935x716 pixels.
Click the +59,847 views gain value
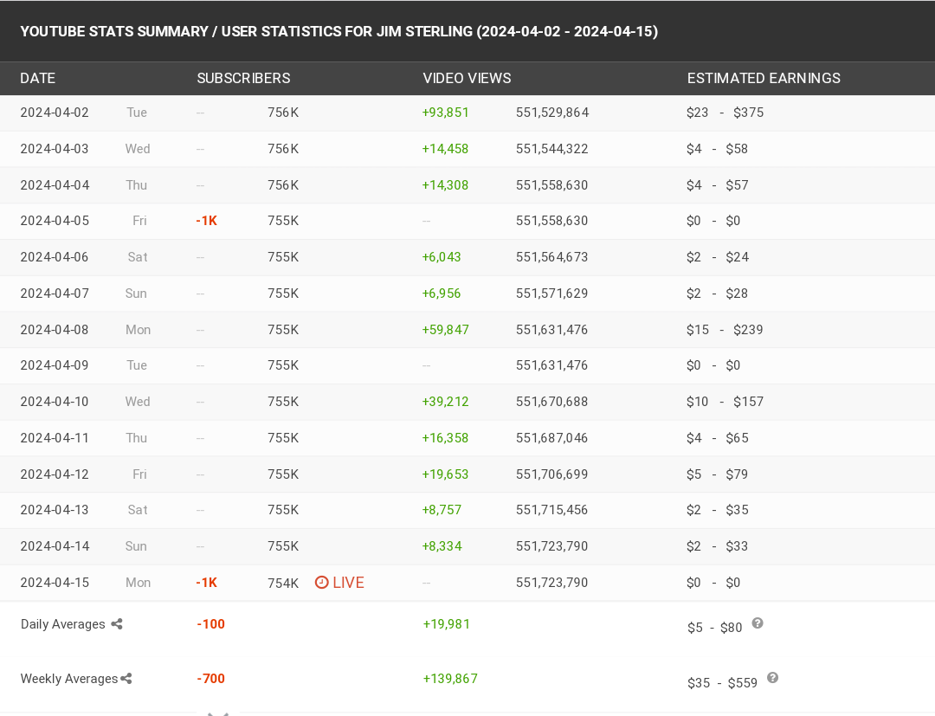pos(446,330)
